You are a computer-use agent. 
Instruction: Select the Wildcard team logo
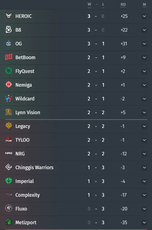pyautogui.click(x=9, y=98)
